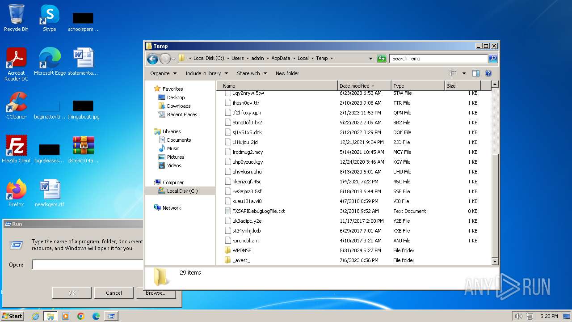
Task: Click the Forward navigation arrow in Explorer
Action: tap(165, 59)
